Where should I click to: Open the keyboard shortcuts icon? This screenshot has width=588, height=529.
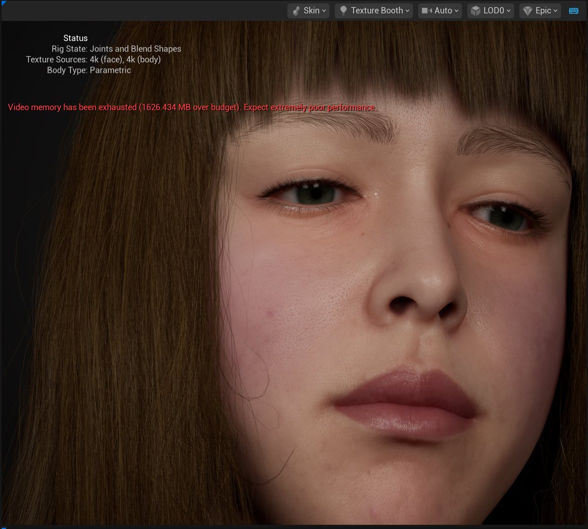[x=574, y=11]
